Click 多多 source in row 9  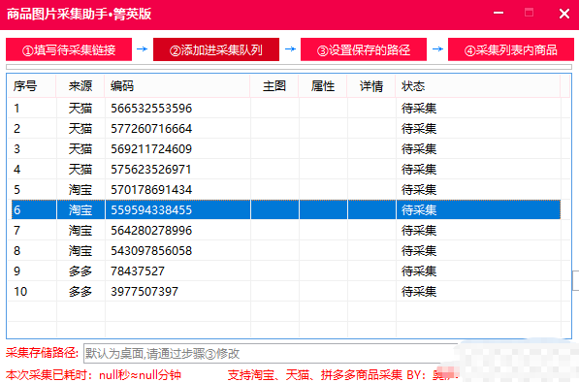point(80,271)
